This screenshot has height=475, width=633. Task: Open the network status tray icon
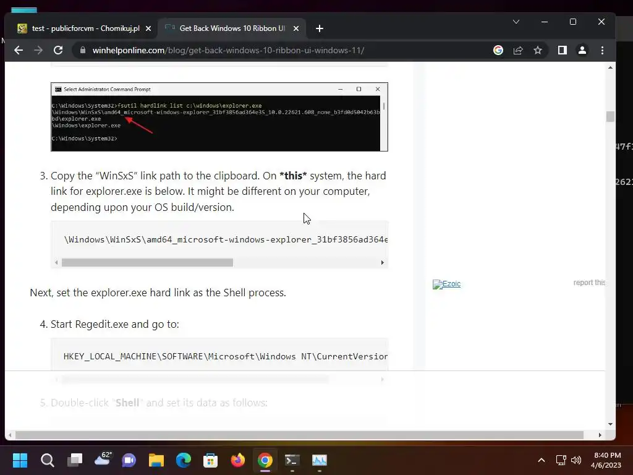(561, 460)
